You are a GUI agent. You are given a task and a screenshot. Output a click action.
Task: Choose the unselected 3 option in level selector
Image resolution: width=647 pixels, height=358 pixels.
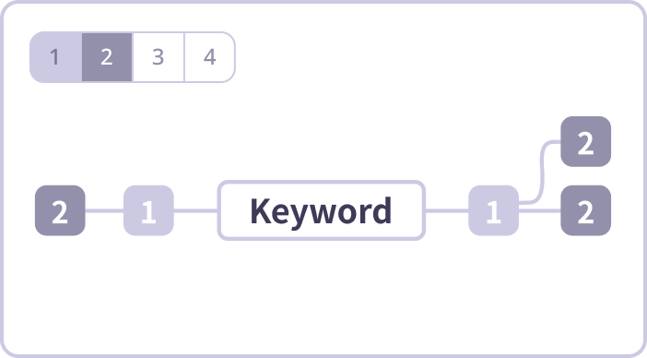click(158, 57)
